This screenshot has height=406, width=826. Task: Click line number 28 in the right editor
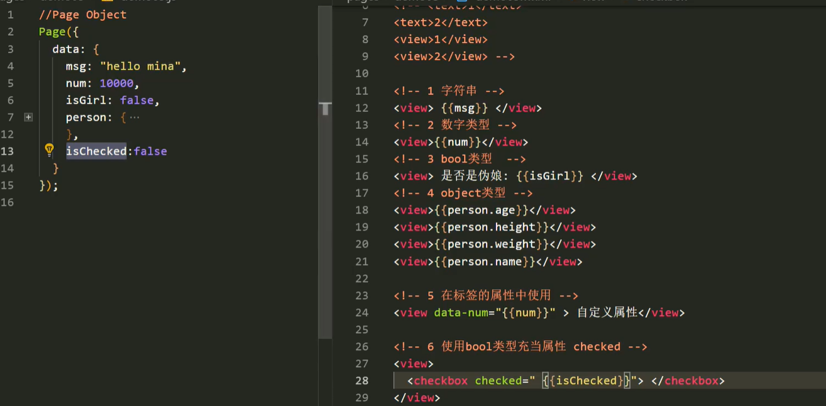coord(361,380)
